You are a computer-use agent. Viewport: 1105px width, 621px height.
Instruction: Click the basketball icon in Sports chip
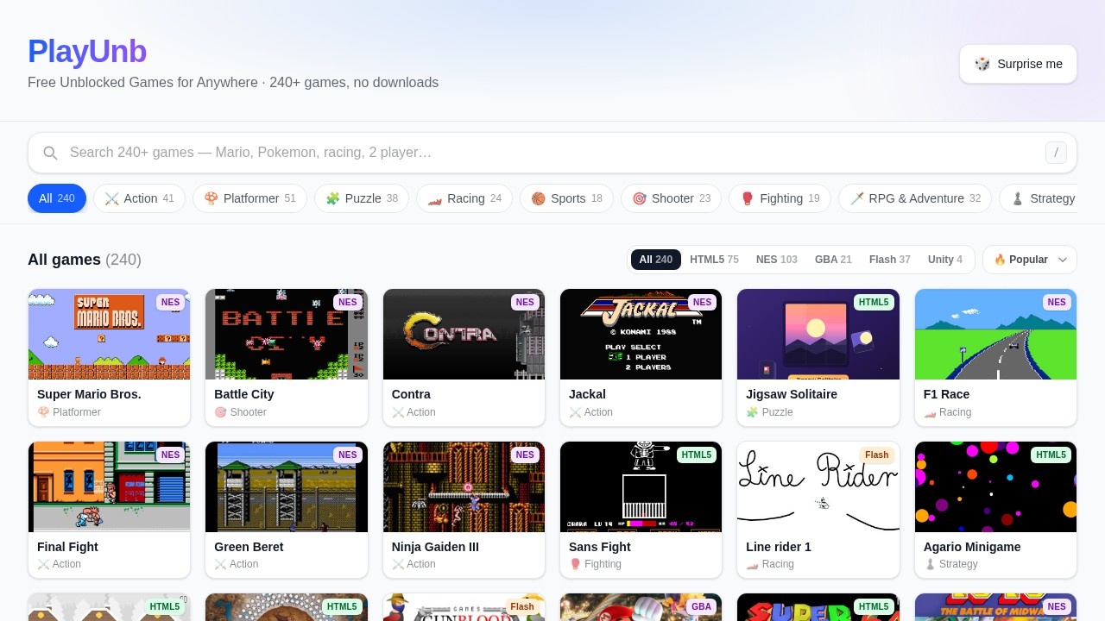pyautogui.click(x=538, y=198)
